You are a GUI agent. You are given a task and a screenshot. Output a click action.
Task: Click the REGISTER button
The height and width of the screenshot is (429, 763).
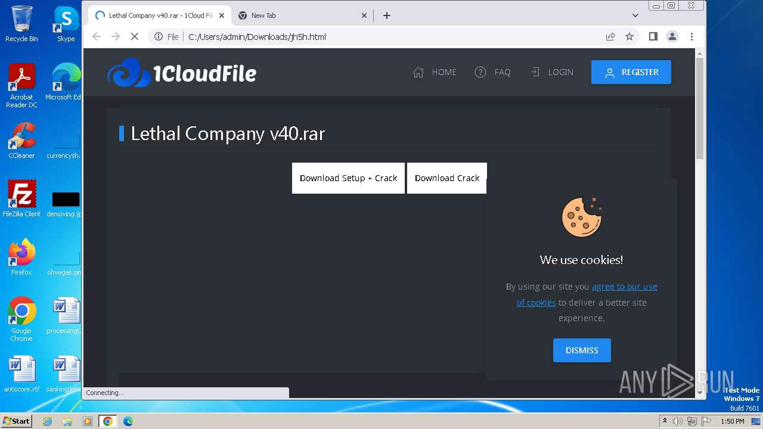pos(631,72)
